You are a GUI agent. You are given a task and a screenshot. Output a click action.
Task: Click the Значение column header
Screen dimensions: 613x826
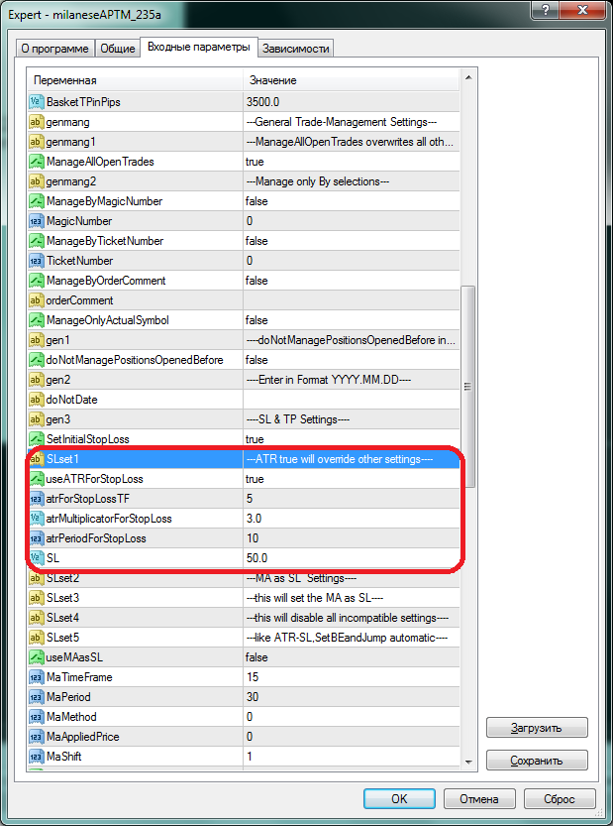[352, 80]
